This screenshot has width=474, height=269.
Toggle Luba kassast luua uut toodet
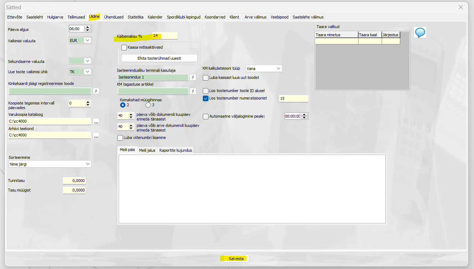coord(206,77)
